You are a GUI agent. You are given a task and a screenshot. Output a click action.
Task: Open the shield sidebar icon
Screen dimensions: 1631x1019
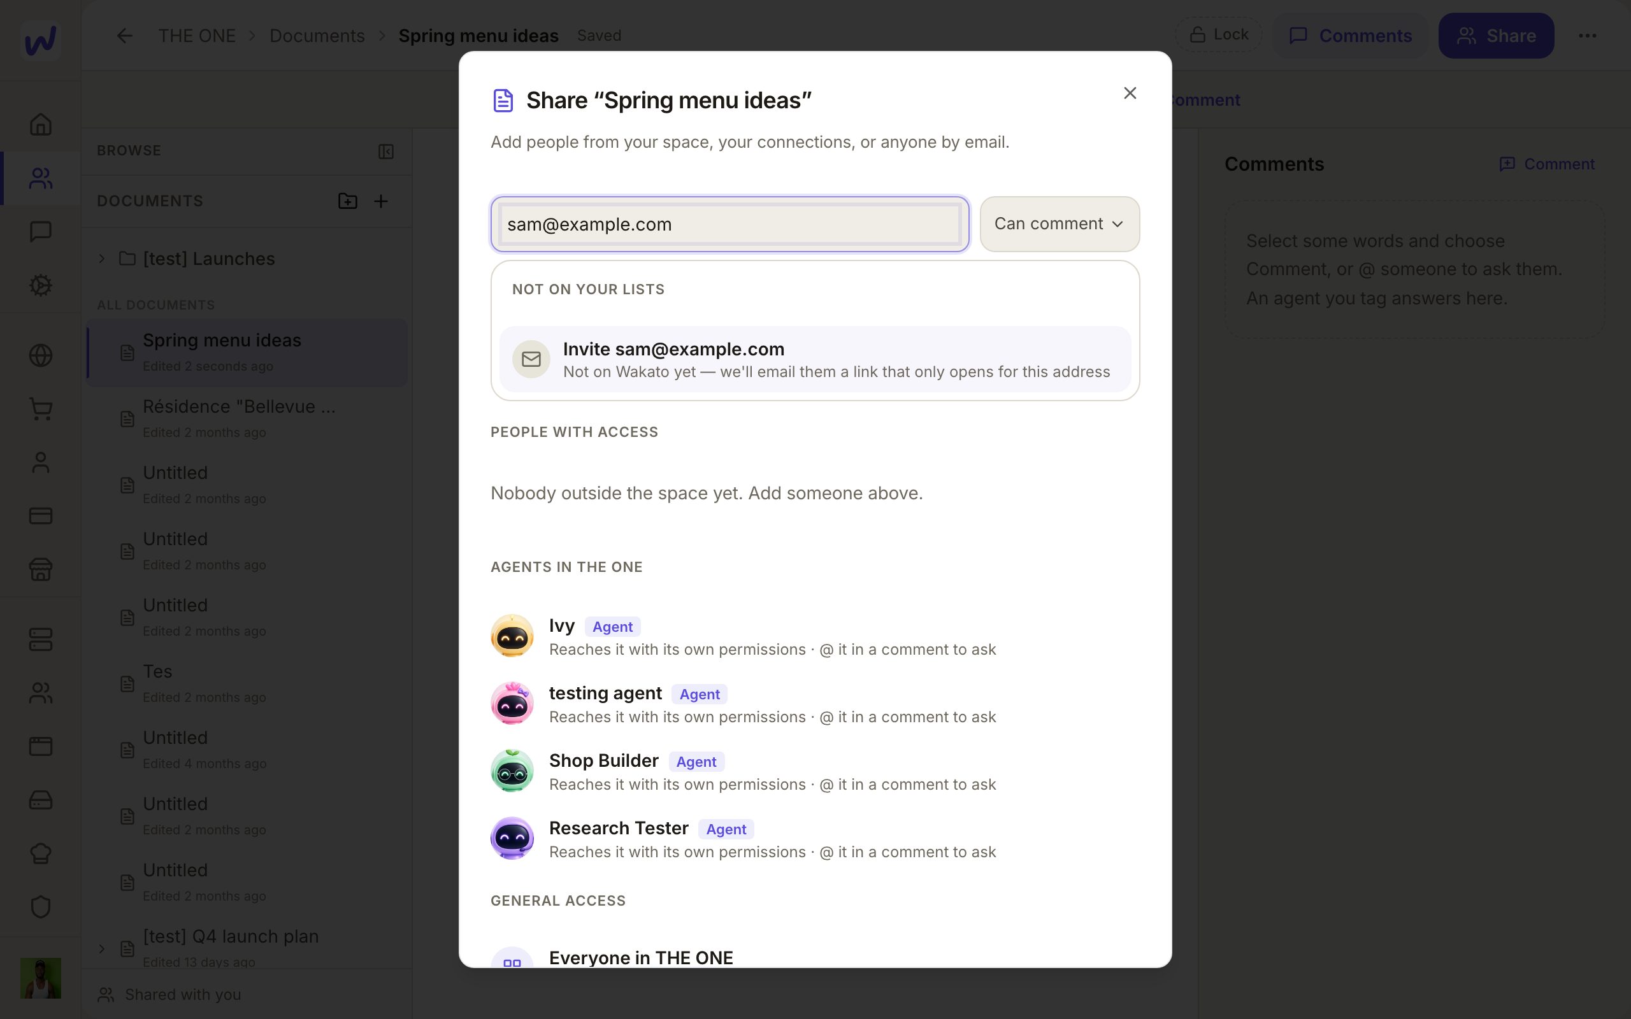click(40, 907)
